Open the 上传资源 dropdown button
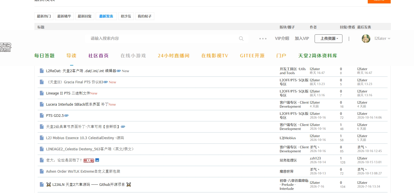The width and height of the screenshot is (414, 193). pyautogui.click(x=328, y=39)
